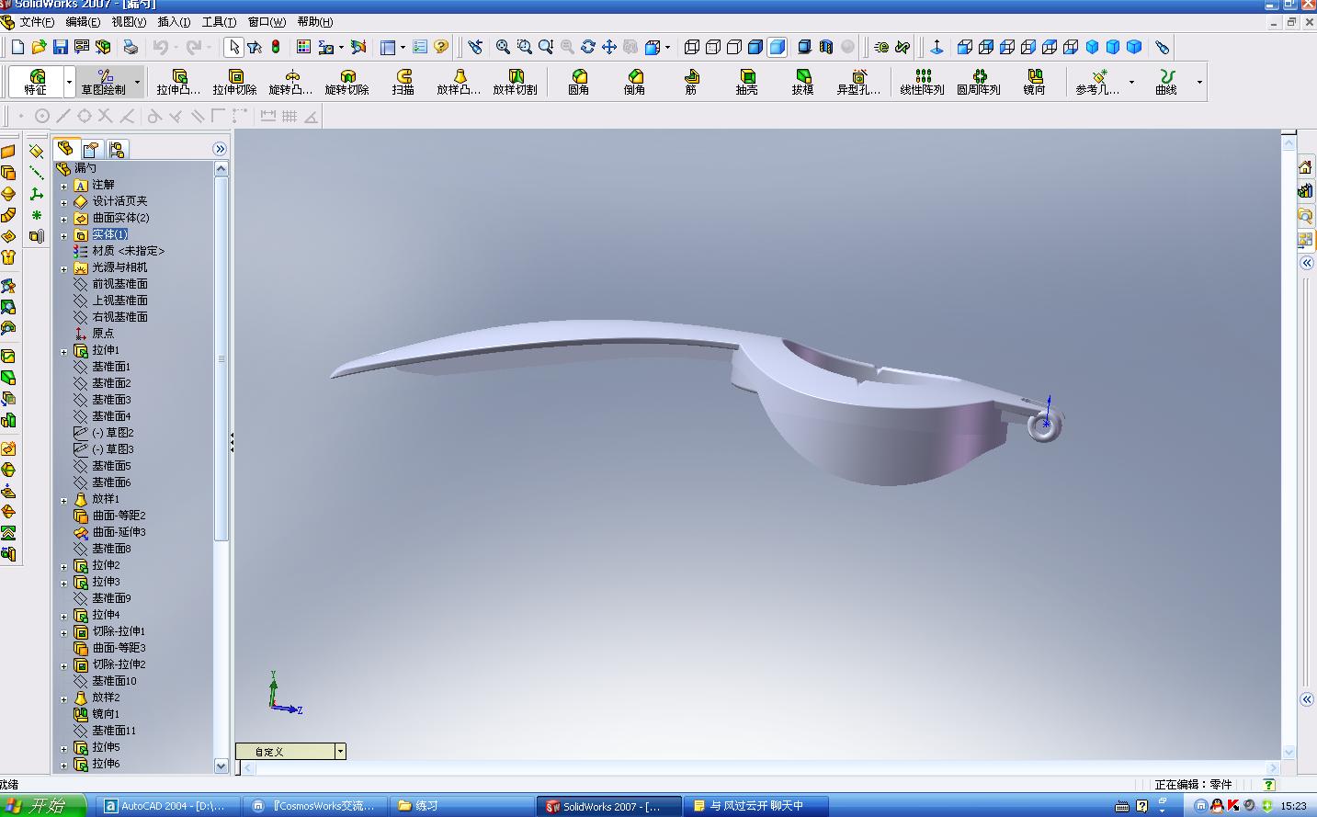1317x817 pixels.
Task: Open the 文件(F) menu
Action: pyautogui.click(x=37, y=22)
